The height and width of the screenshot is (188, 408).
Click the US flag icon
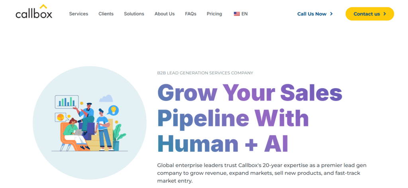pyautogui.click(x=237, y=14)
